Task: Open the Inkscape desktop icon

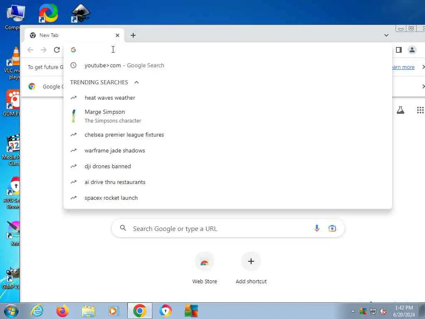Action: point(81,13)
